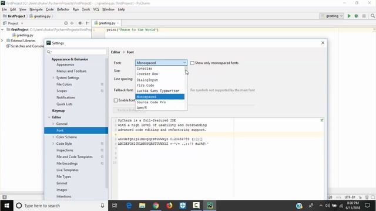Open the File menu

[4, 9]
